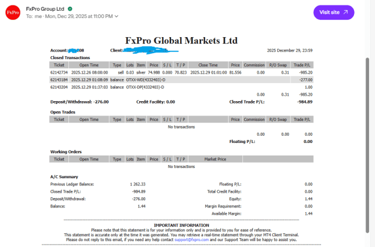Click the vertical scrollbar of the email
Image resolution: width=375 pixels, height=247 pixels.
click(367, 145)
